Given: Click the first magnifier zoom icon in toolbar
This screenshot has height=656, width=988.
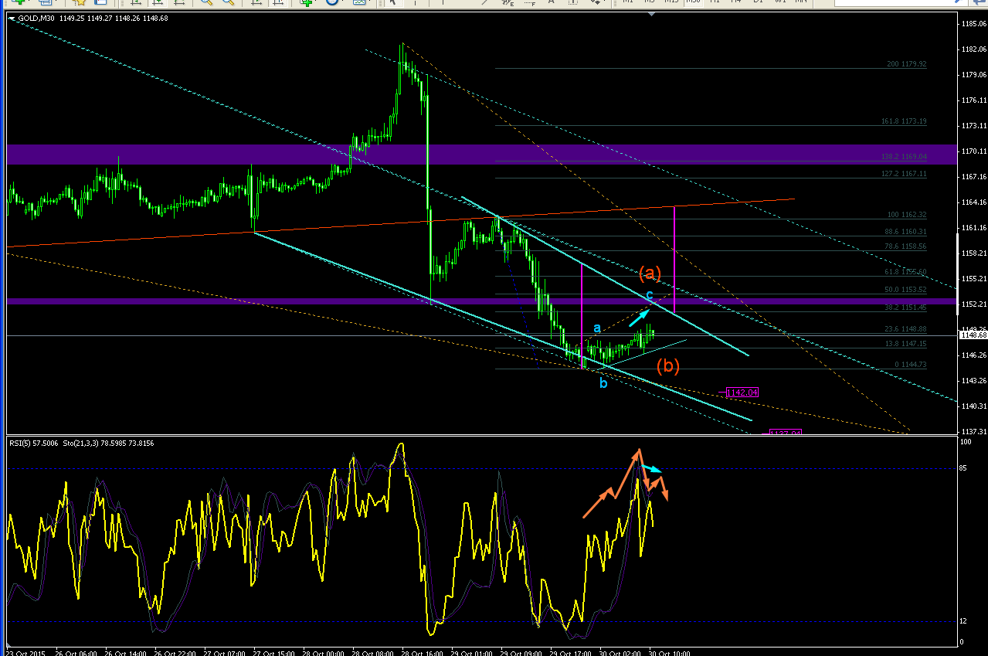Looking at the screenshot, I should point(207,2).
